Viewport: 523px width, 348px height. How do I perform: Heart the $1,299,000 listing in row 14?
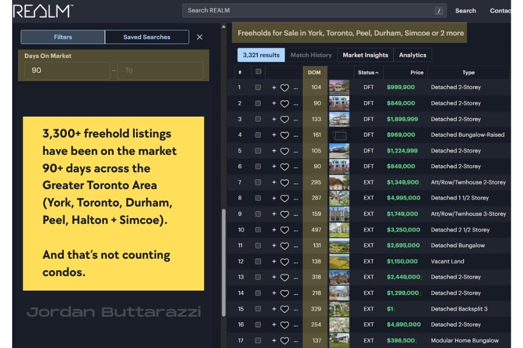point(285,293)
